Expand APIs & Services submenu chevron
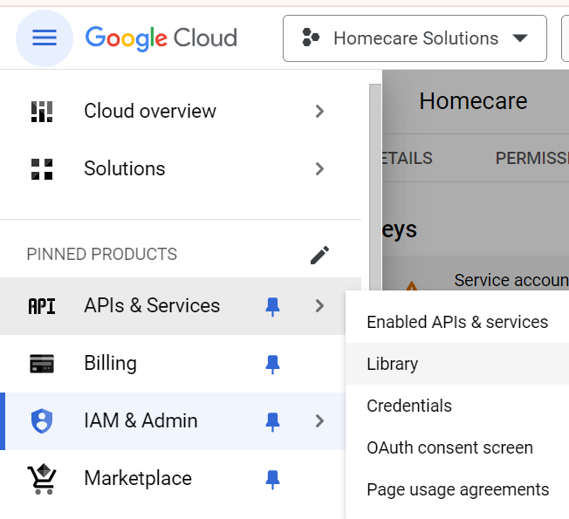The image size is (569, 519). [x=319, y=306]
